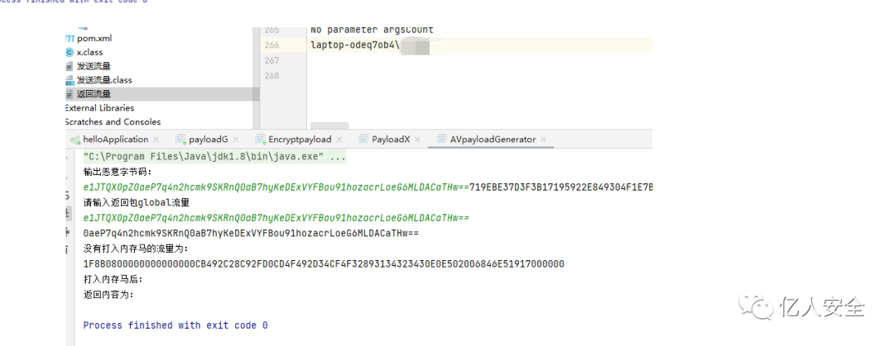This screenshot has width=894, height=346.
Task: Click the file icon beside 发送流量.class
Action: pyautogui.click(x=70, y=80)
